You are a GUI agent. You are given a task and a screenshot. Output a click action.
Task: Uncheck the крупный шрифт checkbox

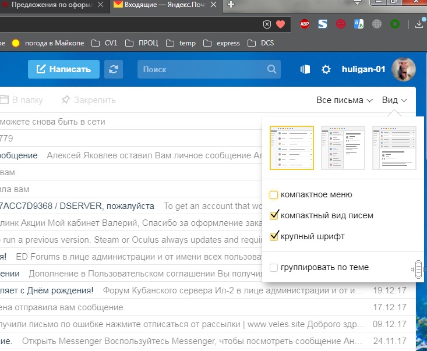point(274,236)
